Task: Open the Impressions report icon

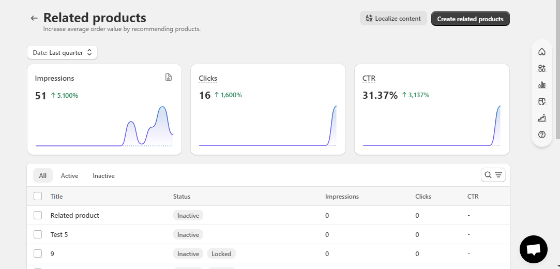Action: click(x=169, y=77)
